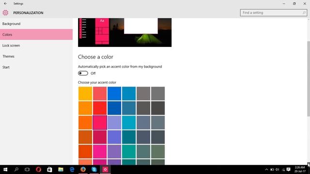Show hidden system tray icons
The height and width of the screenshot is (174, 310).
pos(266,170)
